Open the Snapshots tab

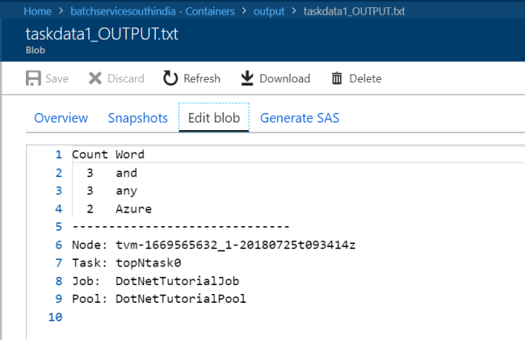coord(138,118)
